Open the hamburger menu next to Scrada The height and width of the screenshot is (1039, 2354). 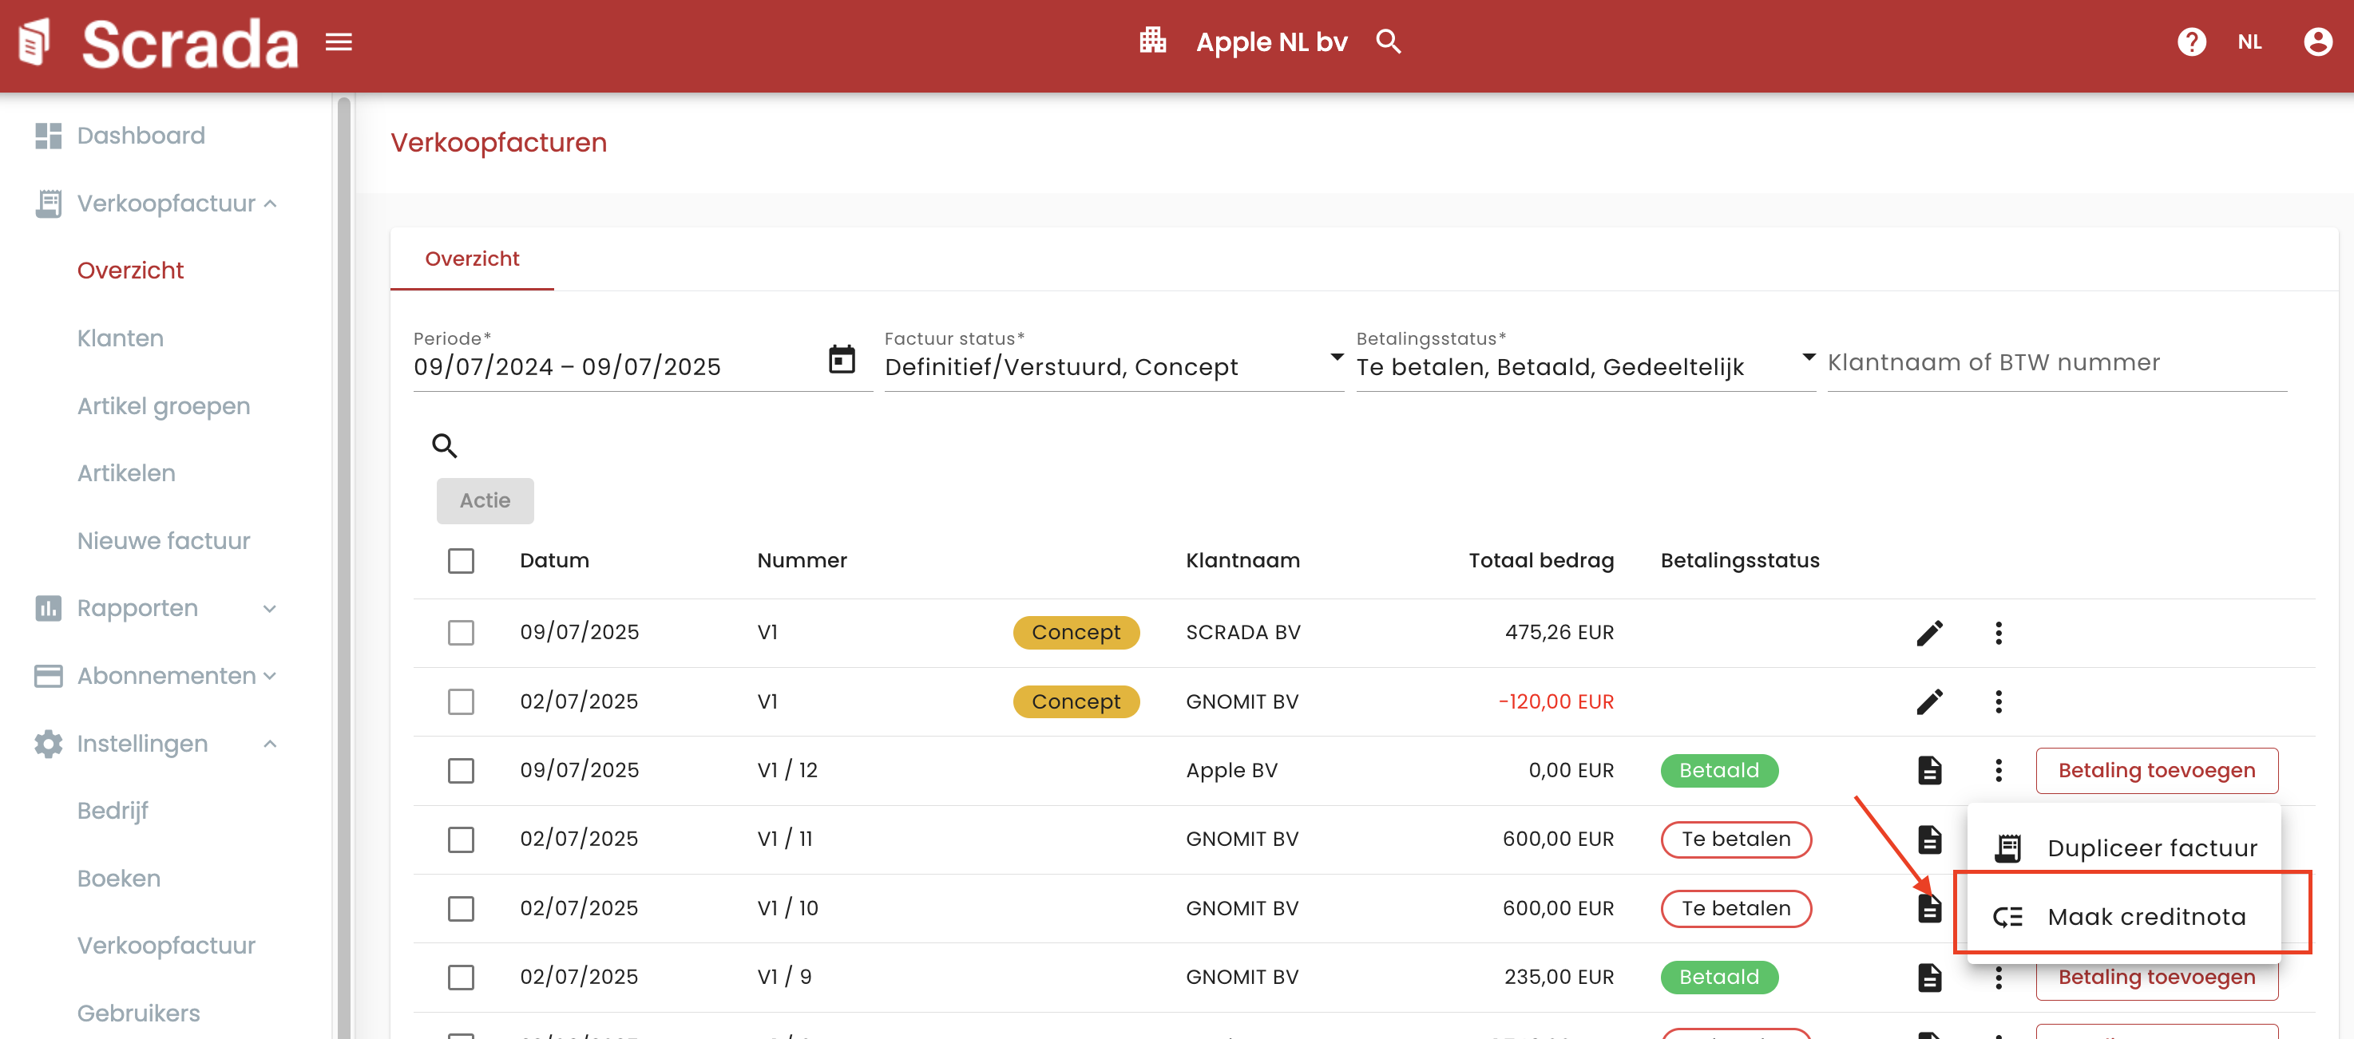click(338, 42)
